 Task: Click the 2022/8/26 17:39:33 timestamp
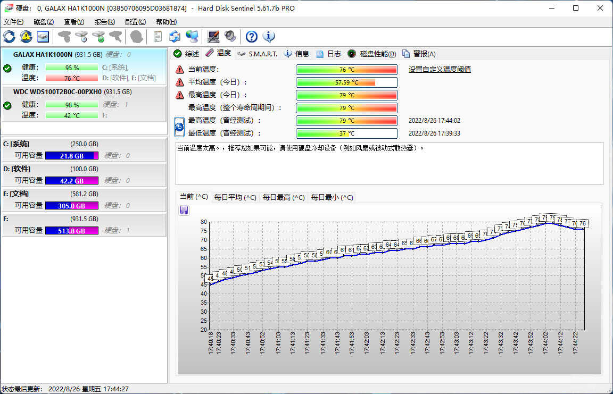point(434,133)
